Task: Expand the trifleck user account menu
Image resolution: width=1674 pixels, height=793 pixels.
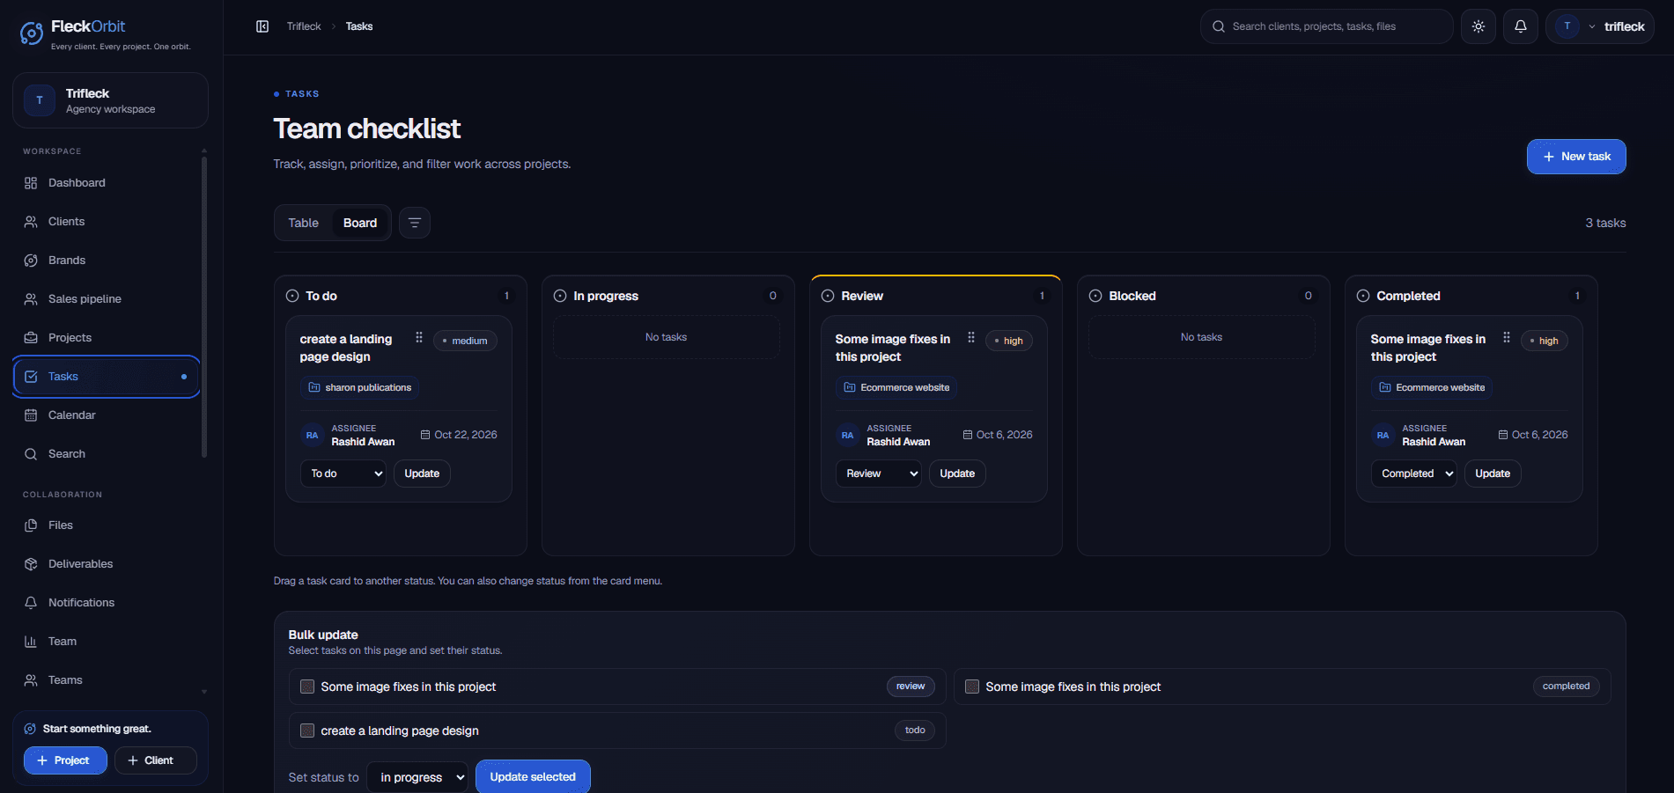Action: [1600, 26]
